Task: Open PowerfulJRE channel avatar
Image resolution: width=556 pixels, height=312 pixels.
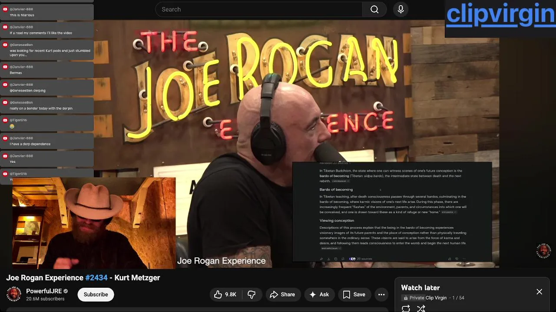Action: pos(14,294)
